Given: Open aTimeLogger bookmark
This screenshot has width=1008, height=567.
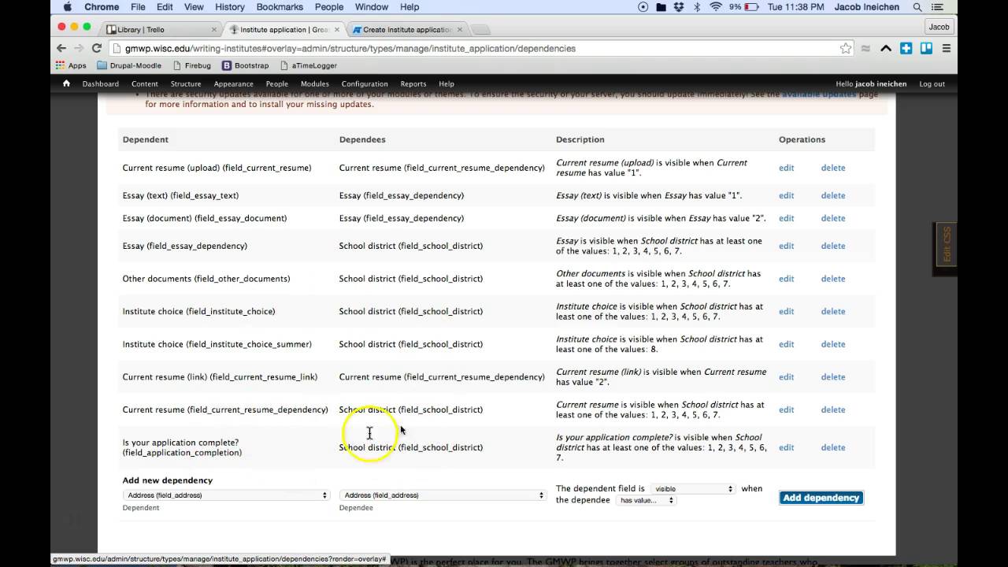Looking at the screenshot, I should 308,65.
